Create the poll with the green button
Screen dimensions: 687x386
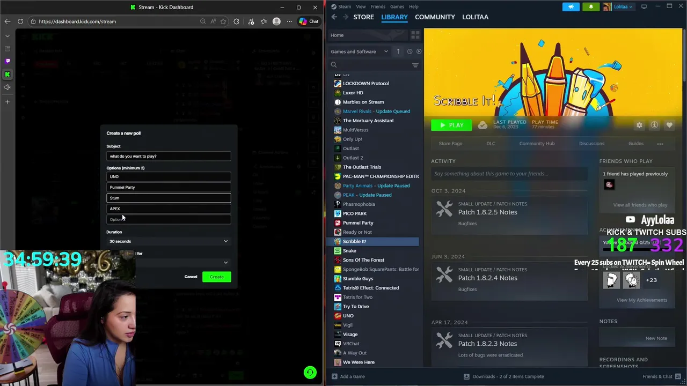(x=217, y=277)
